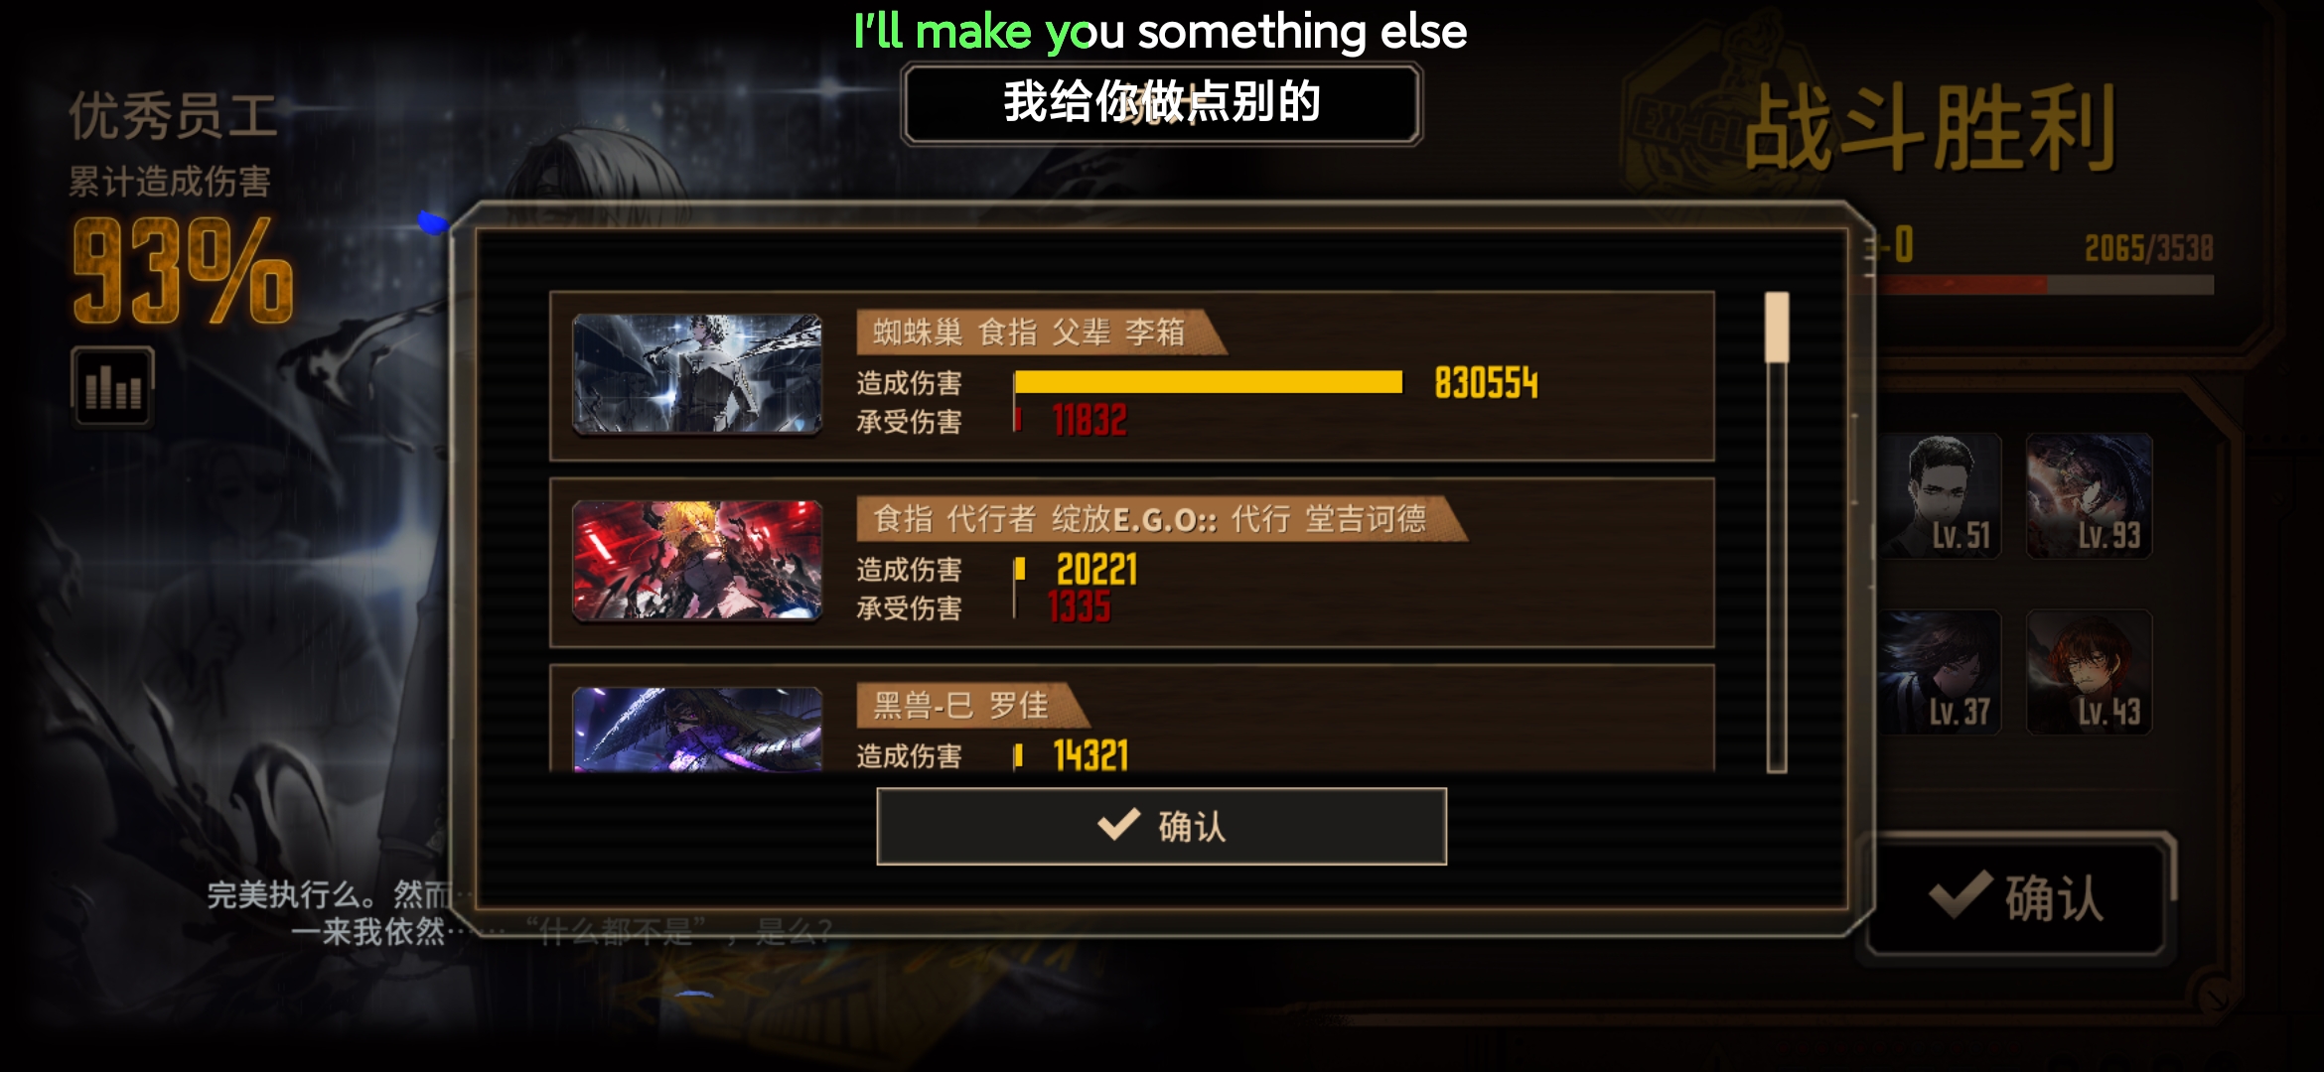Select the 蜘蛛巢 食指 父辈 李箱 portrait thumbnail
The image size is (2324, 1072).
click(x=697, y=374)
